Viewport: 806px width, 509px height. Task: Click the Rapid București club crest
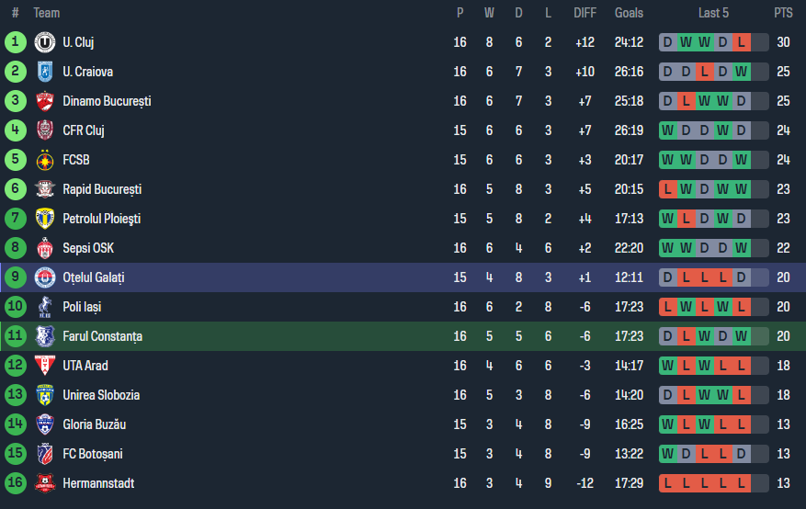click(44, 189)
